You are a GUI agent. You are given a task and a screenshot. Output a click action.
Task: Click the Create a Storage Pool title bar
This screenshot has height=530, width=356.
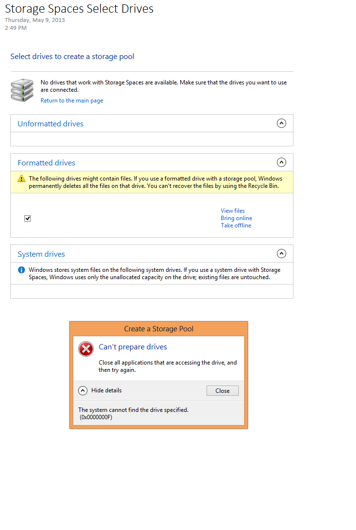click(159, 329)
